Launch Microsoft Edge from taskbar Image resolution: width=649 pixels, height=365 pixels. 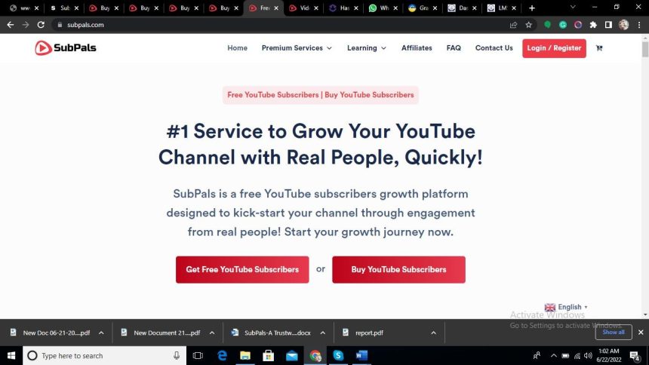click(223, 355)
